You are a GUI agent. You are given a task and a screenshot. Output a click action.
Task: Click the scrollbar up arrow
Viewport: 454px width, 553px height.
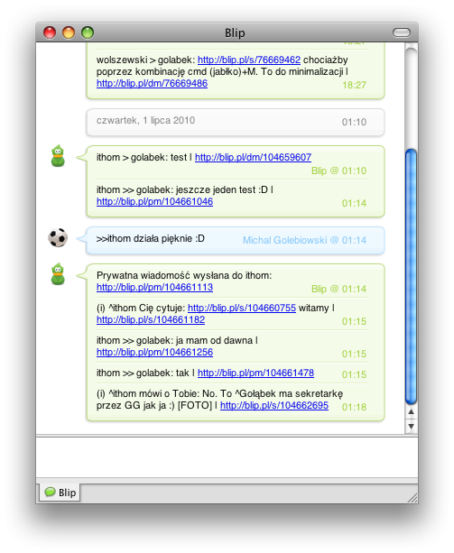coord(411,411)
